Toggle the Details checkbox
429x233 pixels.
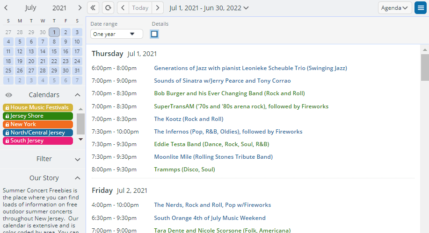(x=154, y=34)
